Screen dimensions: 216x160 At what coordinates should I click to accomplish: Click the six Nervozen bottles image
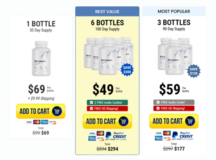coord(108,56)
